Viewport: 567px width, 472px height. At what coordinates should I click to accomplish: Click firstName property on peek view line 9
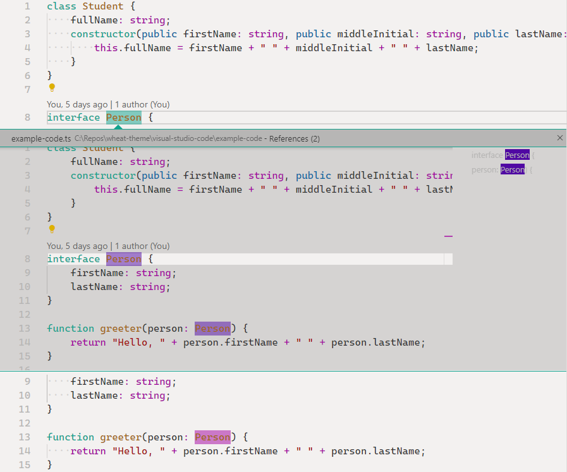click(97, 273)
